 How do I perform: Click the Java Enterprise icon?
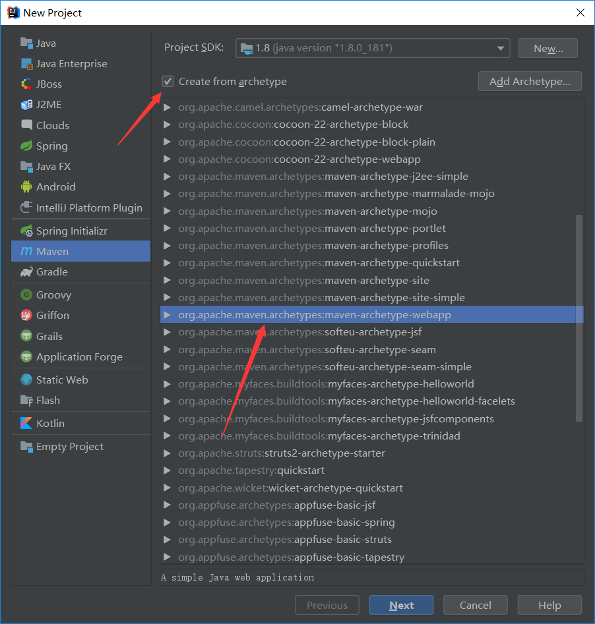coord(26,64)
